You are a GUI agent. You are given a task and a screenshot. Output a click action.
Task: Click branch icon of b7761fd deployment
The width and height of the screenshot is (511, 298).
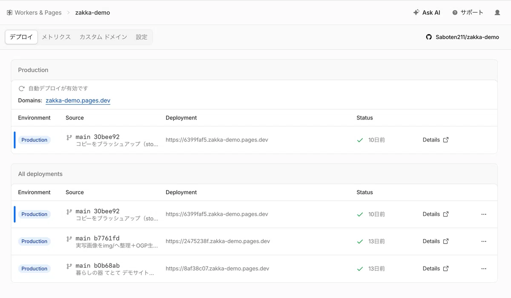[69, 239]
